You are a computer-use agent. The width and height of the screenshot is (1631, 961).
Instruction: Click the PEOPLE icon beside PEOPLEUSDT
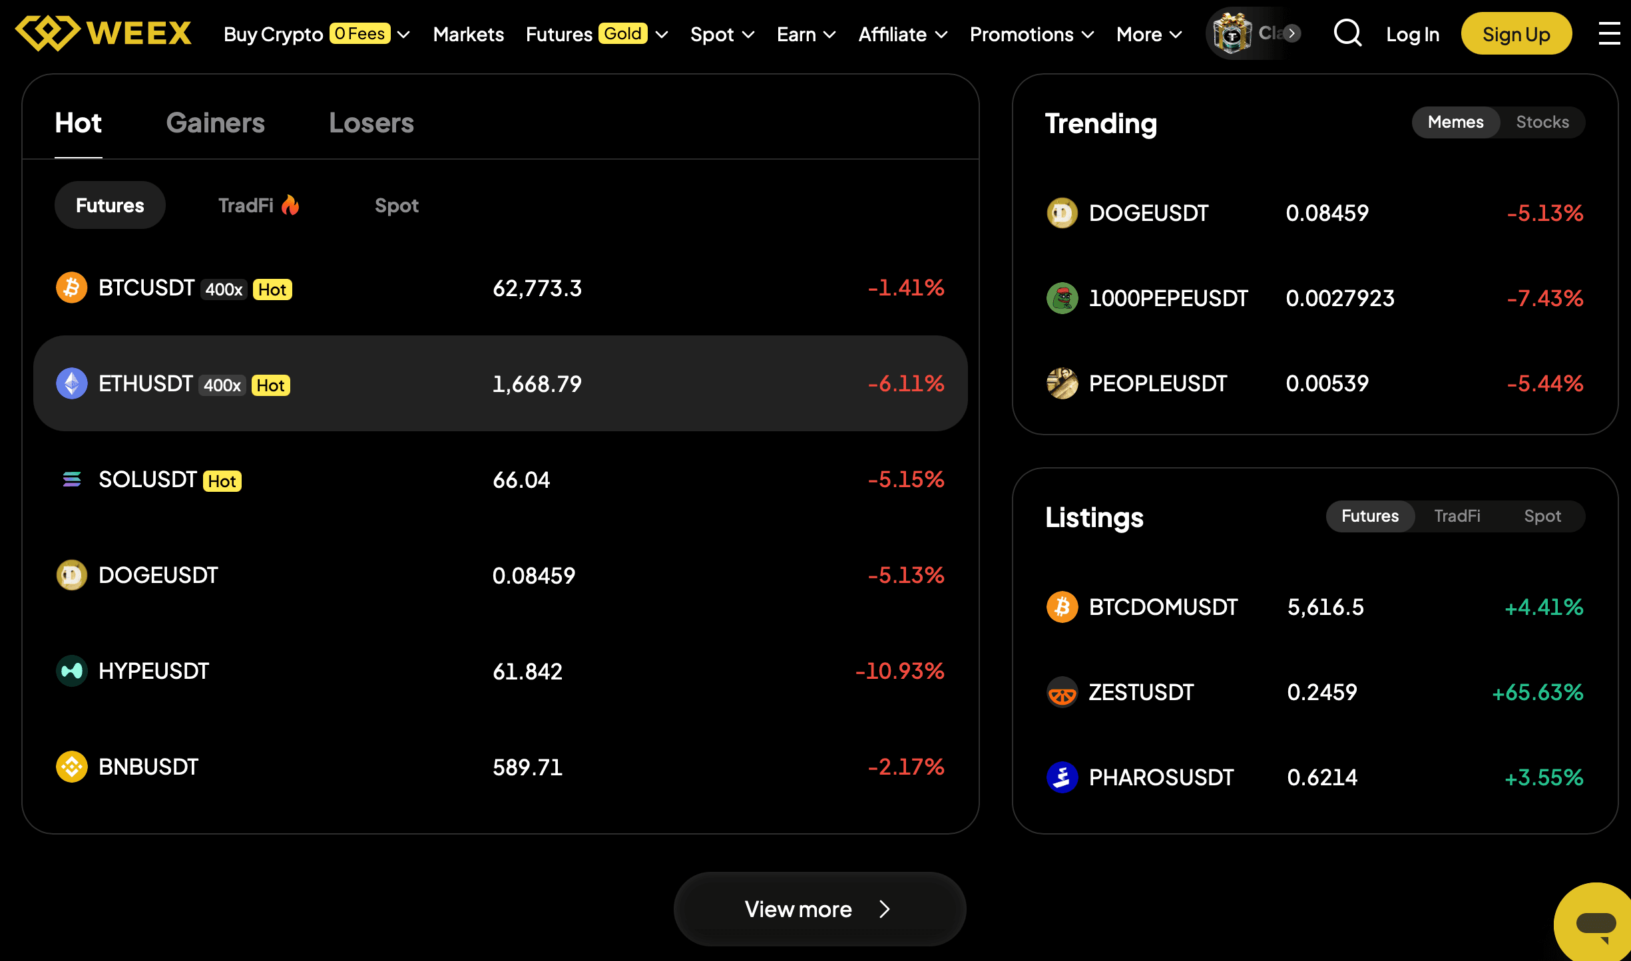pos(1062,383)
